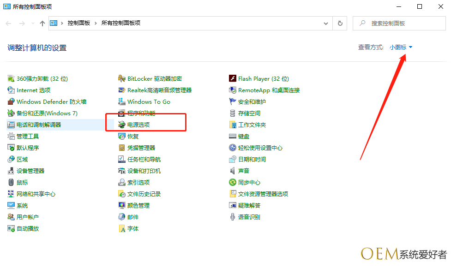Image resolution: width=451 pixels, height=268 pixels.
Task: Open Windows Defender 防火墙 icon
Action: pyautogui.click(x=12, y=102)
